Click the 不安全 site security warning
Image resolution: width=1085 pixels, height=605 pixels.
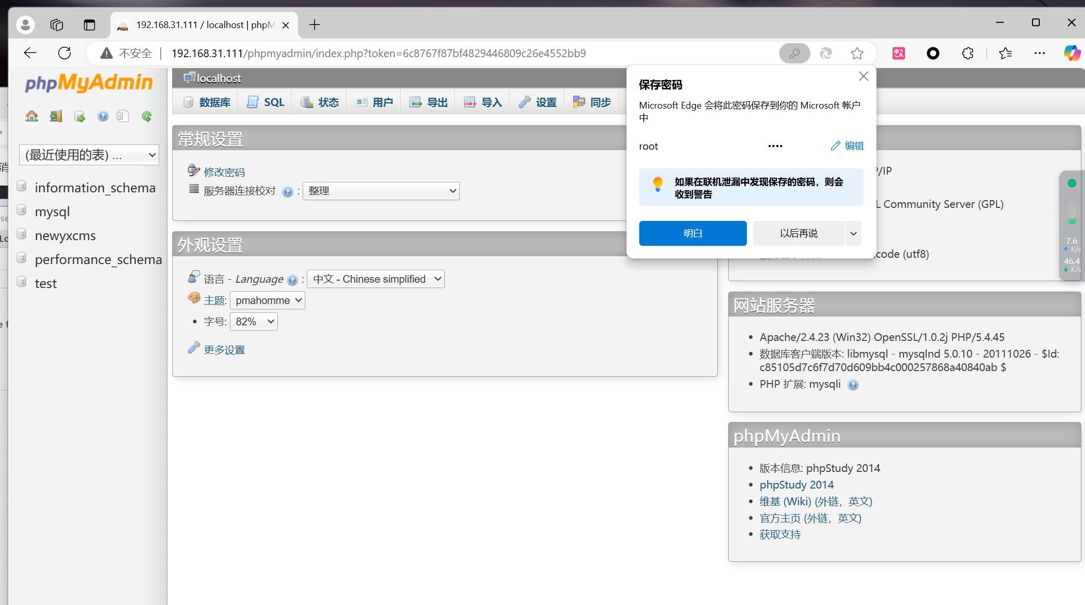pyautogui.click(x=126, y=53)
